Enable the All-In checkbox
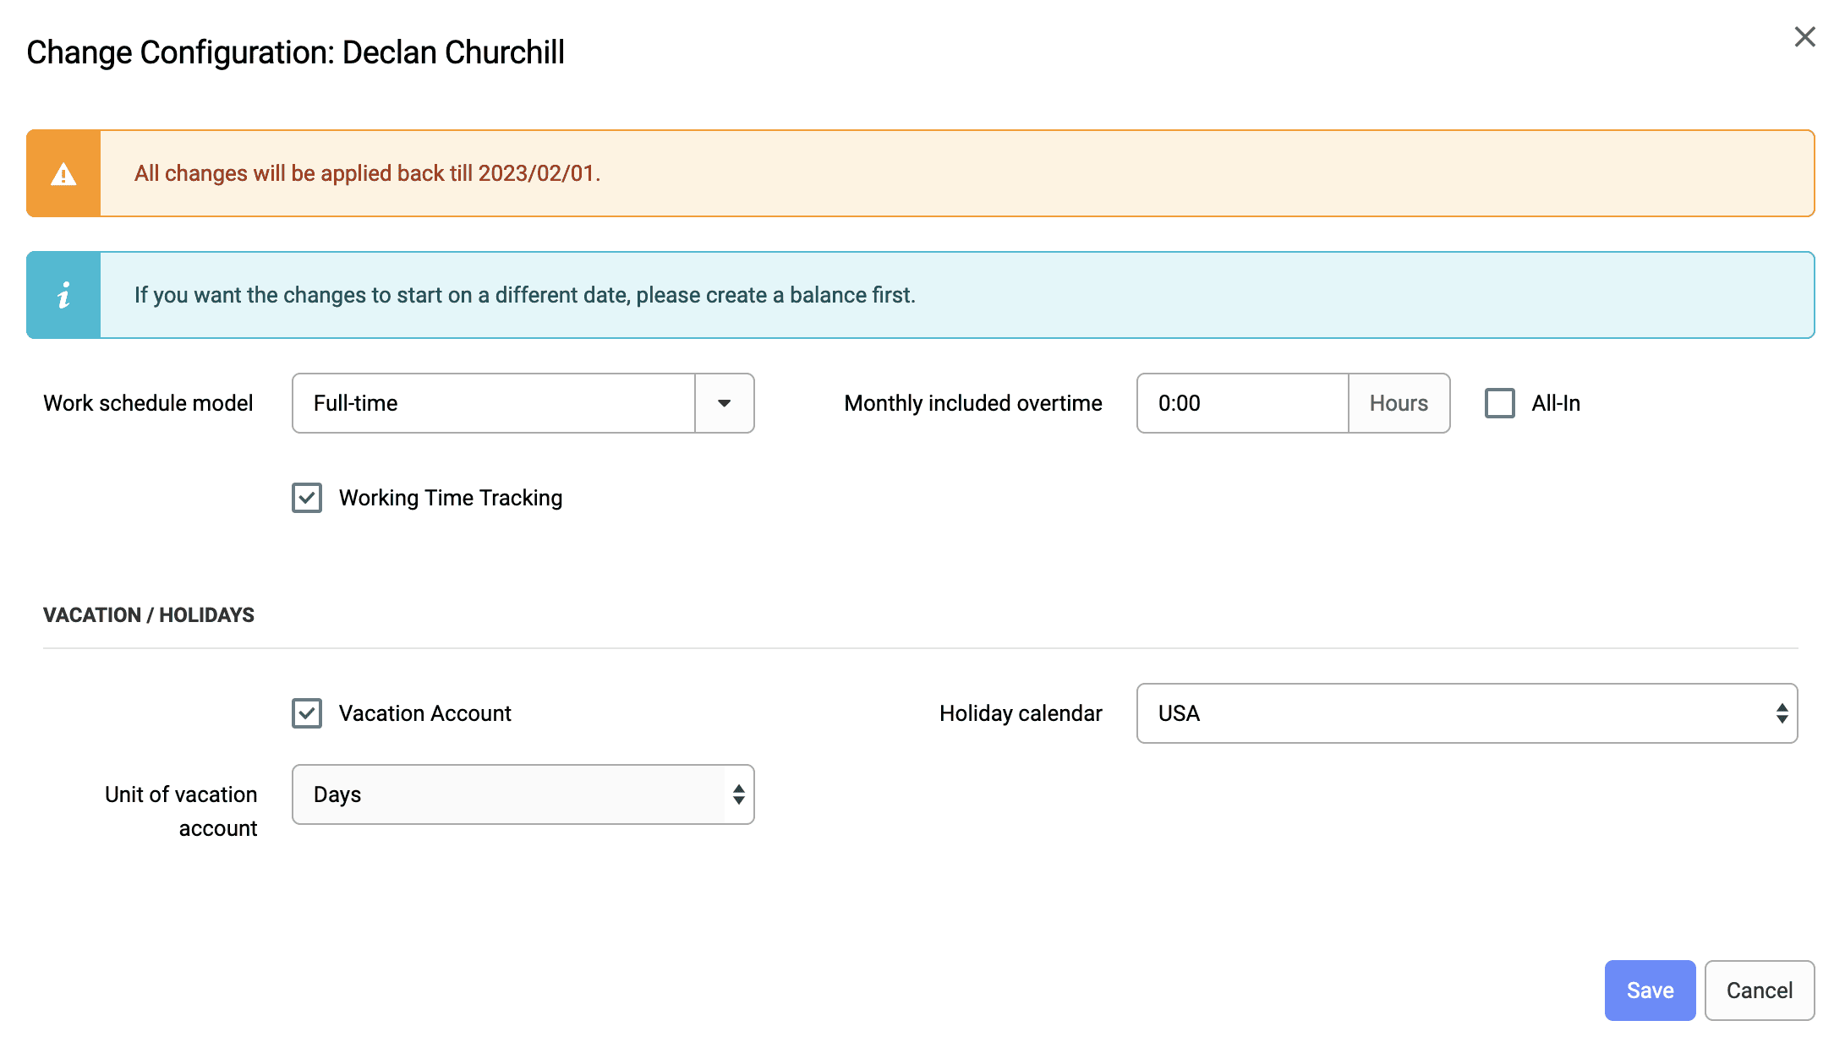Screen dimensions: 1845x1048 pyautogui.click(x=1499, y=403)
